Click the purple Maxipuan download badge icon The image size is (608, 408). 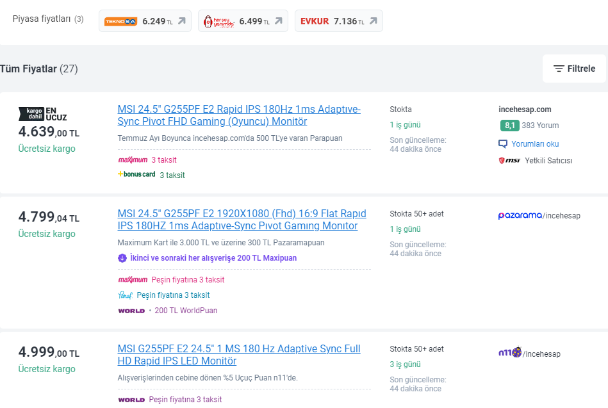point(122,258)
